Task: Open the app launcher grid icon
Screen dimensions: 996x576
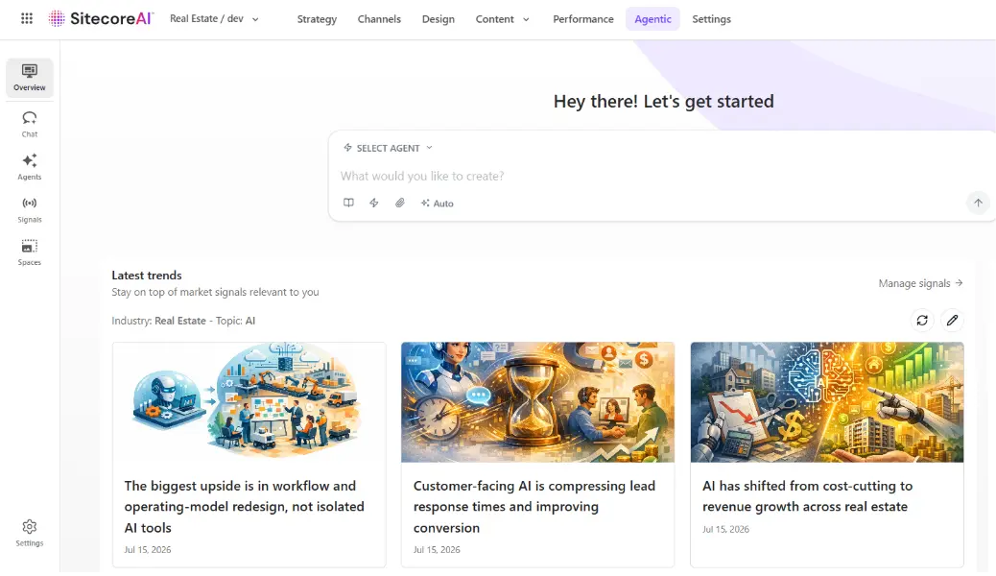Action: [27, 18]
